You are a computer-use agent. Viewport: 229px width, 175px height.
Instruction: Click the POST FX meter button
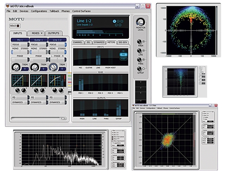point(123,59)
